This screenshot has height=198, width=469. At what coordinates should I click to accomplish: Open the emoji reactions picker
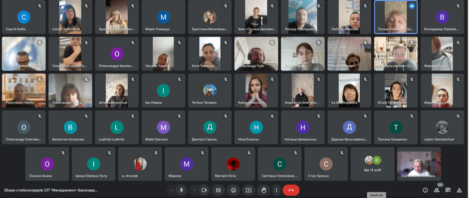(233, 190)
